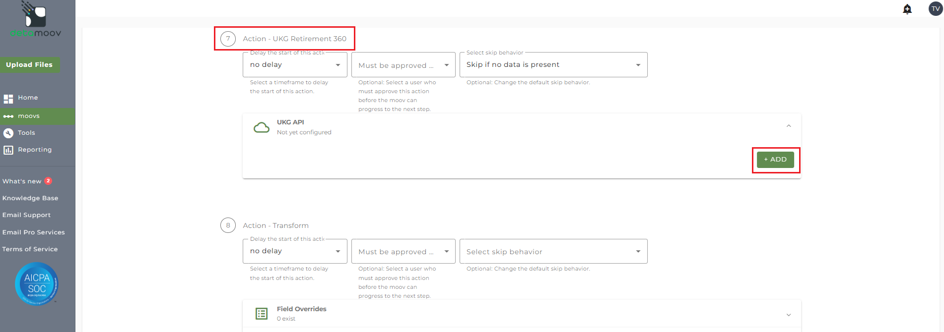Select moovs in sidebar

[x=29, y=116]
